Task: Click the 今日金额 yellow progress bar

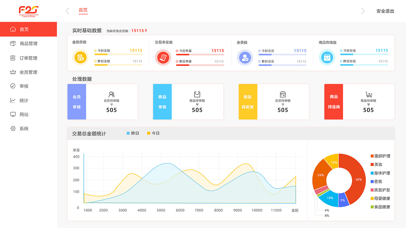Action: 119,54
